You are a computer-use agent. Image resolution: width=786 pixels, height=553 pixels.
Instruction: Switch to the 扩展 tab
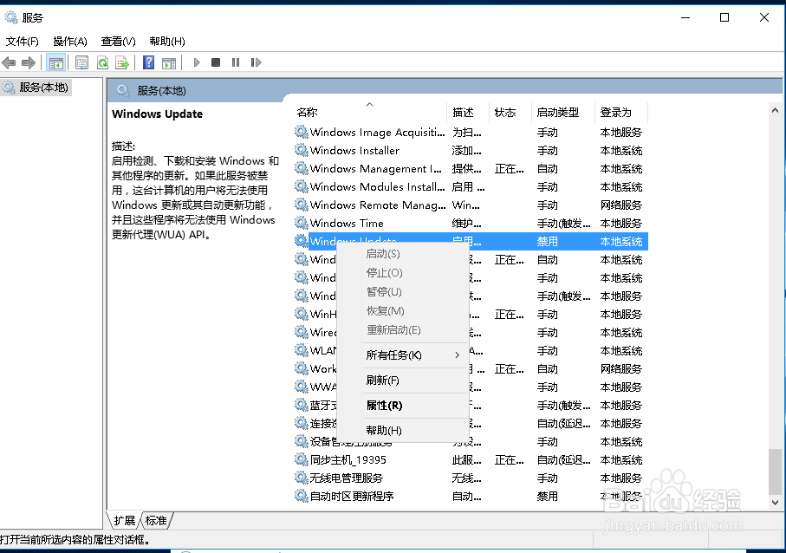[x=124, y=520]
